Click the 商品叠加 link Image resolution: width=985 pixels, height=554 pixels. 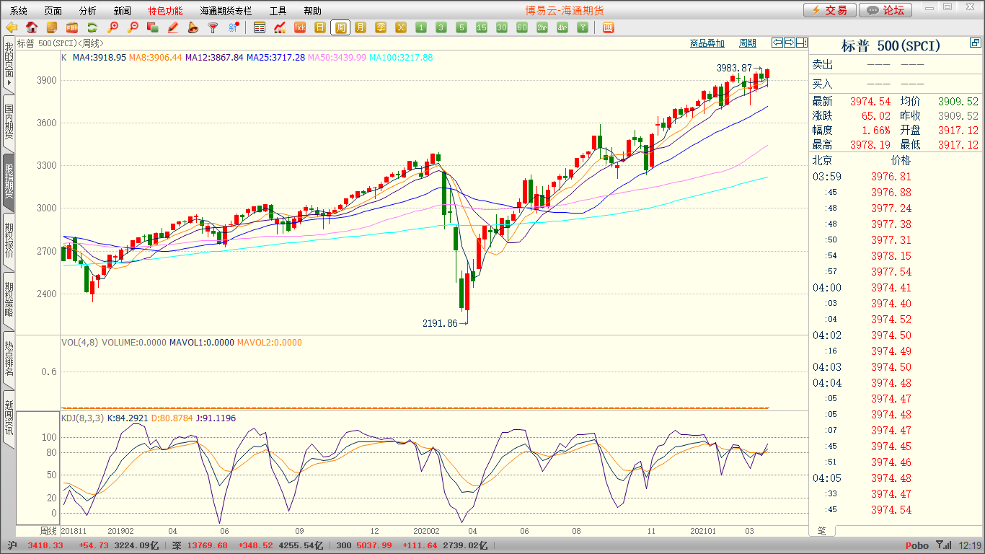pyautogui.click(x=707, y=43)
